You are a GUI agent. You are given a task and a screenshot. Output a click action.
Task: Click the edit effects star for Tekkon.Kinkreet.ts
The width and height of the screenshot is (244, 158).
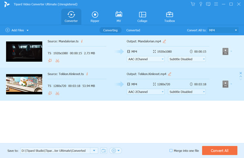pyautogui.click(x=50, y=93)
